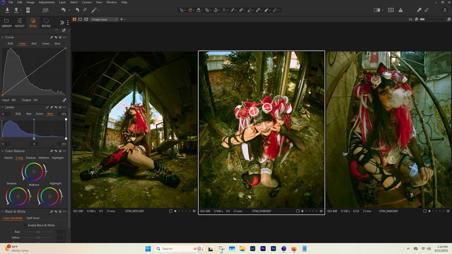
Task: Click the Fit zoom button
Action: 410,19
